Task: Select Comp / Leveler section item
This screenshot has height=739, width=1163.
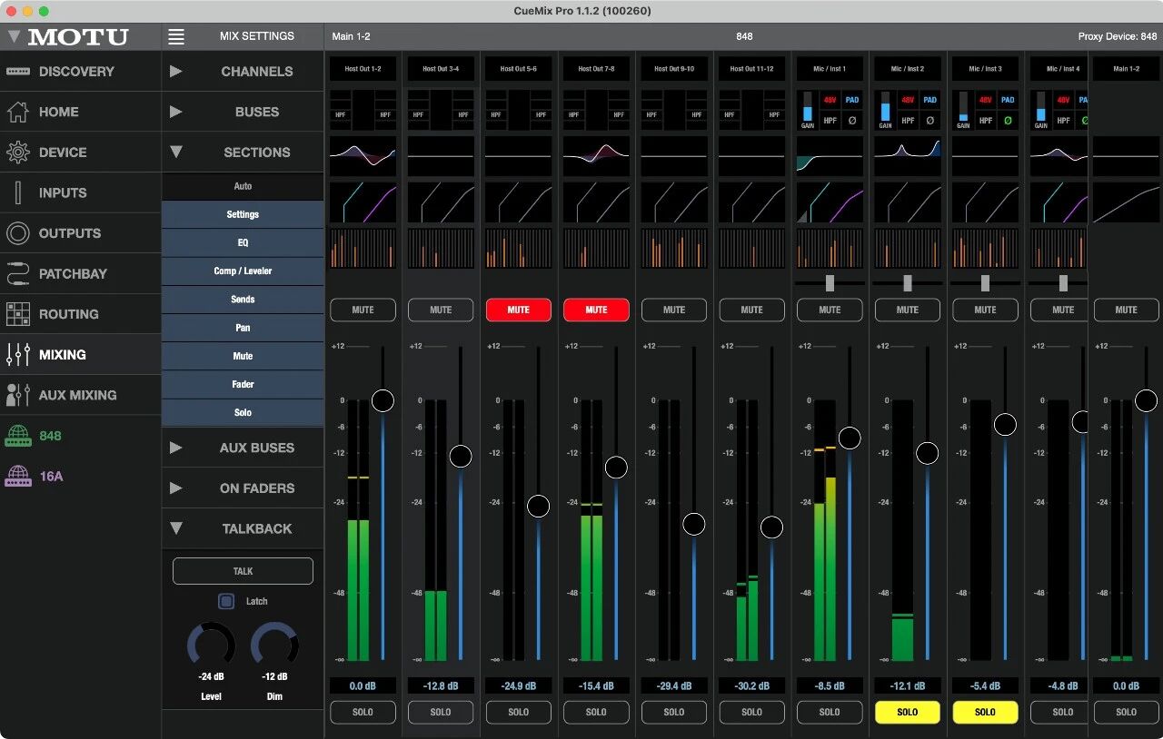Action: pyautogui.click(x=243, y=271)
